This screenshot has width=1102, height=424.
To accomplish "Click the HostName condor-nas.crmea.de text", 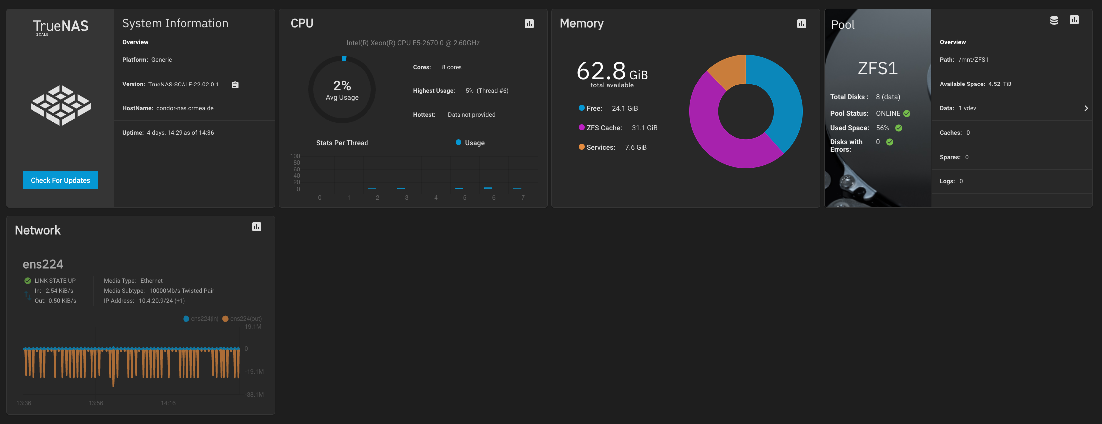I will point(185,108).
